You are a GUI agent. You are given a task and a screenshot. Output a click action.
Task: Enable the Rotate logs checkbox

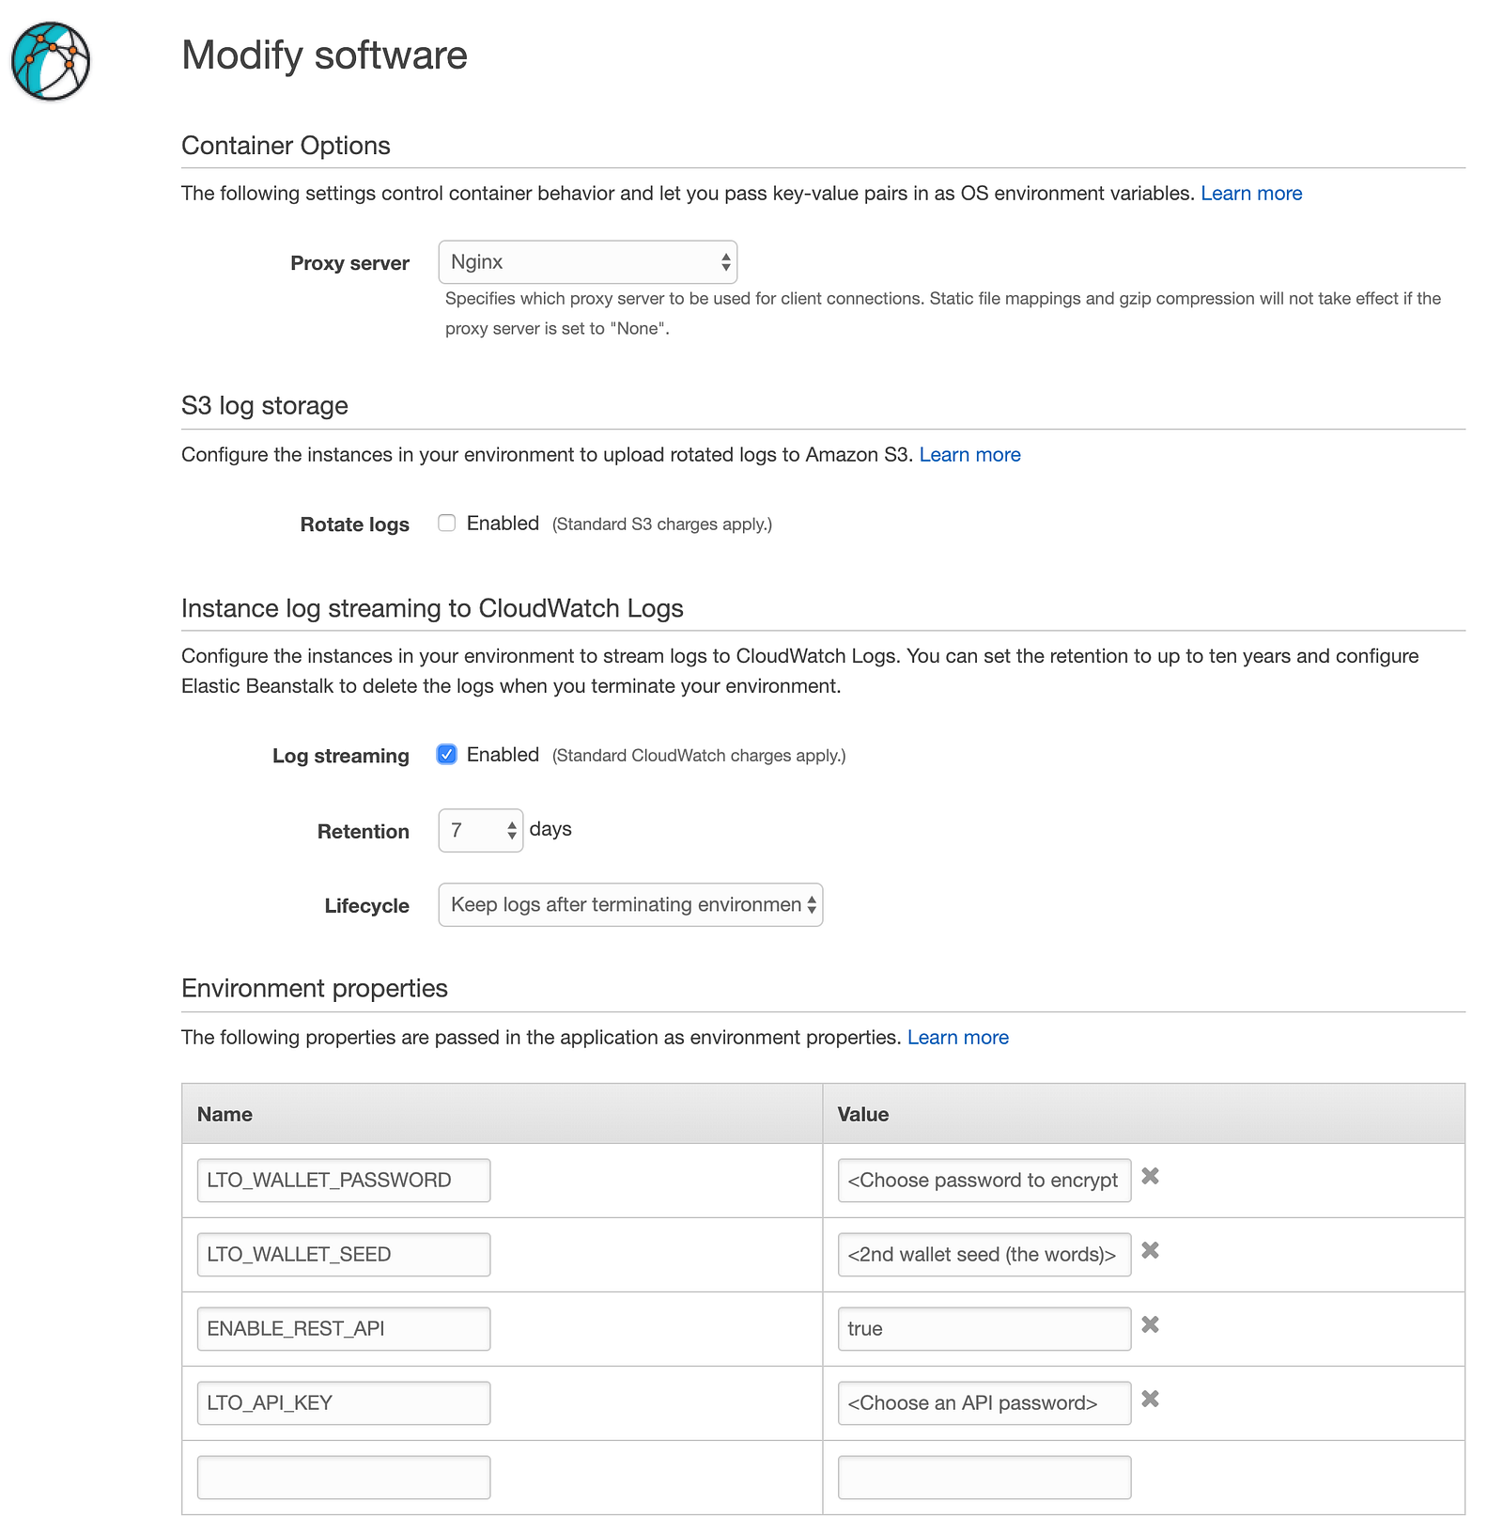pos(447,524)
